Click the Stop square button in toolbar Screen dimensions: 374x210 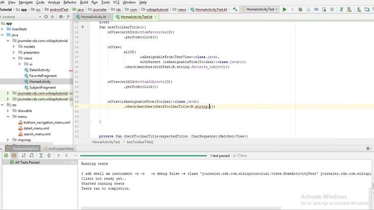pos(332,9)
